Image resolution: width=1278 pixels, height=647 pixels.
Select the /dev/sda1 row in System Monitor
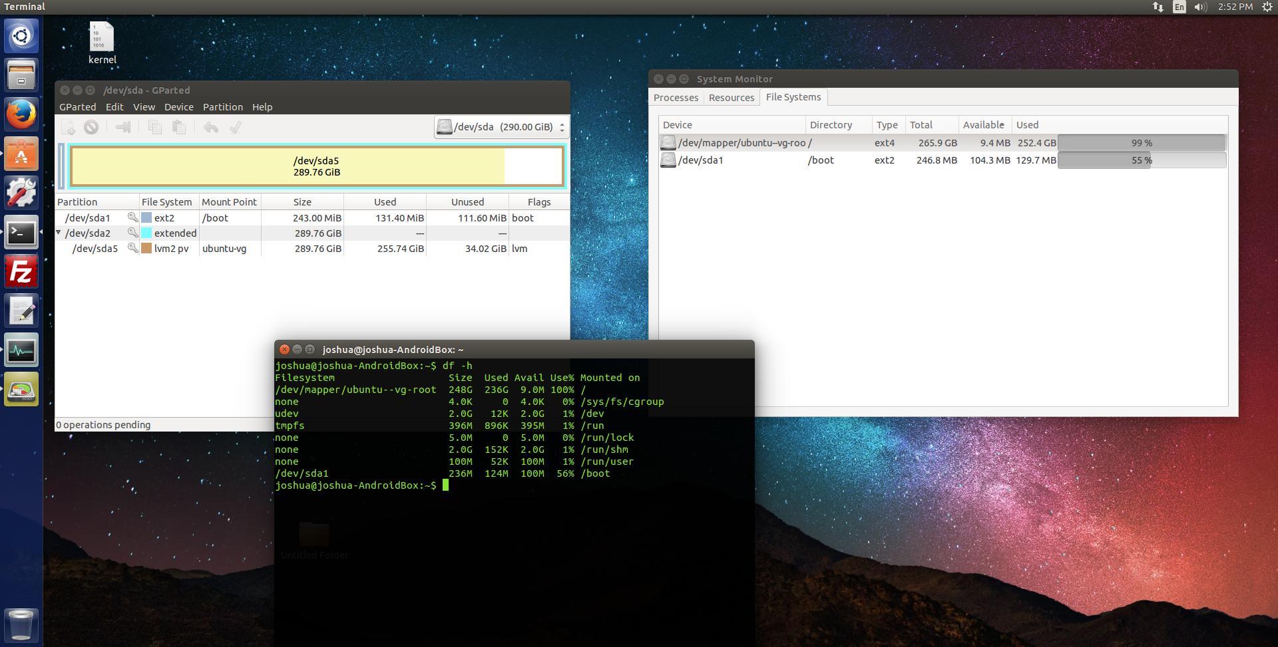point(943,160)
